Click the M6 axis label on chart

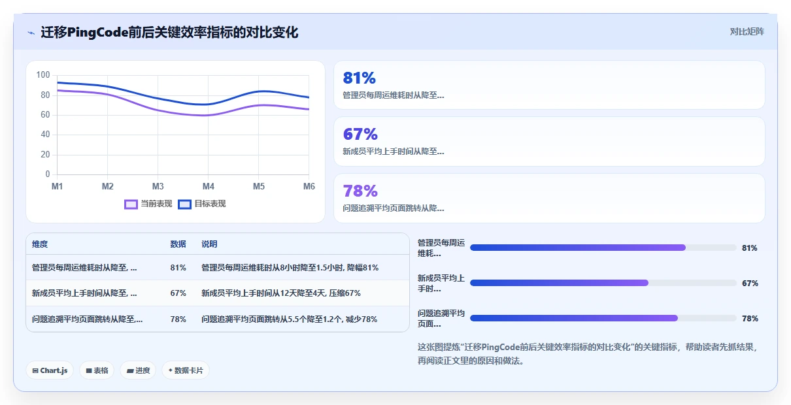pyautogui.click(x=309, y=187)
